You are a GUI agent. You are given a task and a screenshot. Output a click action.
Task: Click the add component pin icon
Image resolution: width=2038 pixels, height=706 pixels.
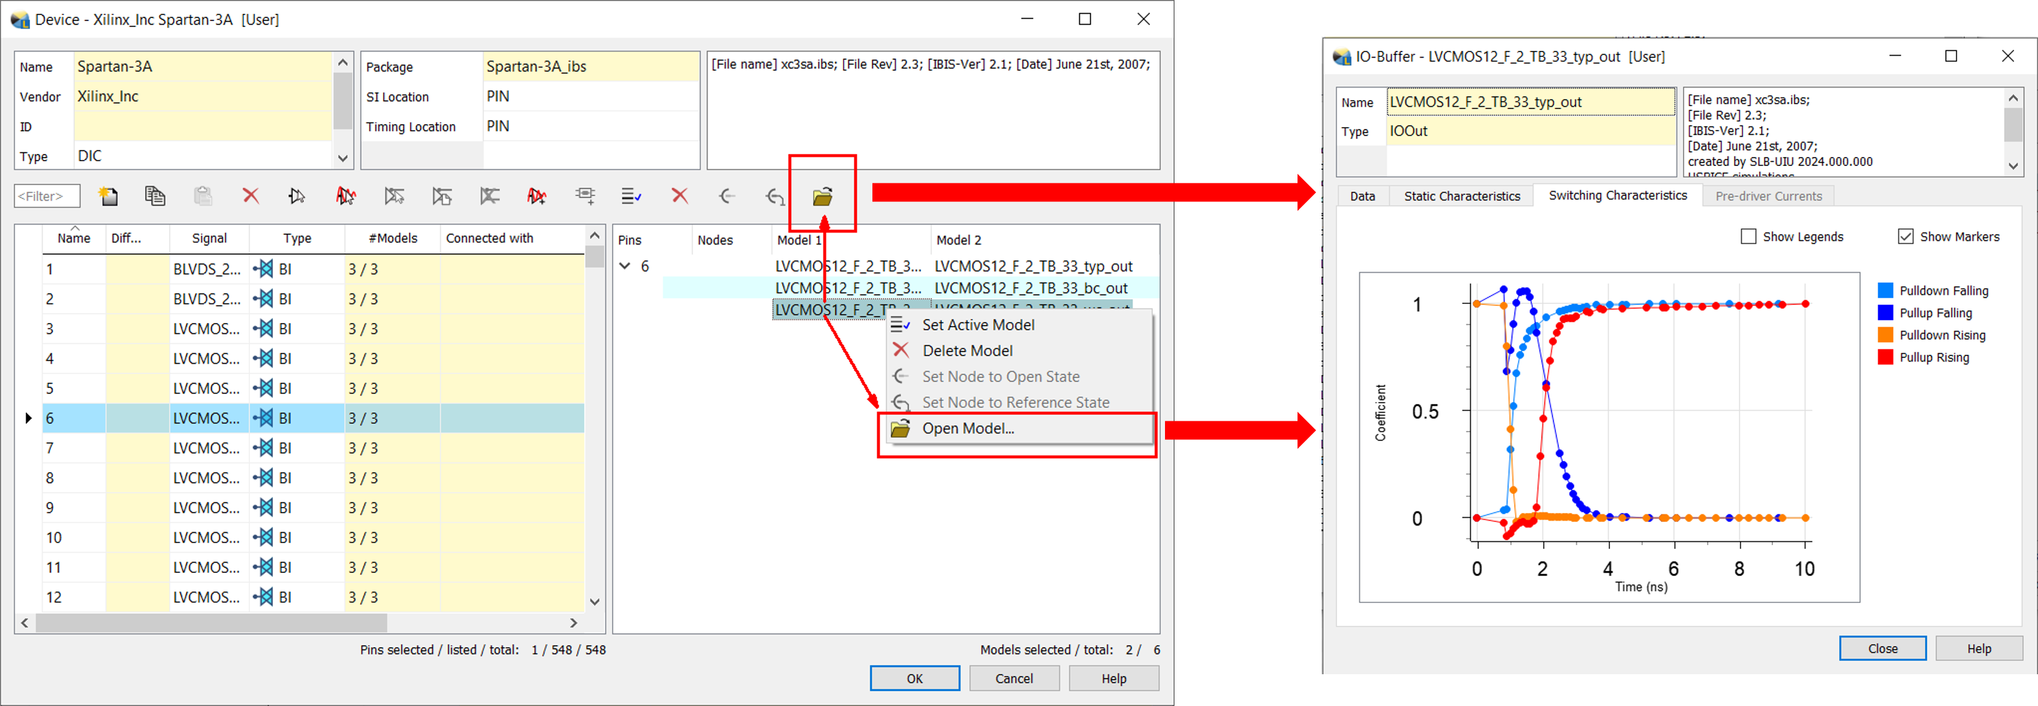click(x=585, y=196)
